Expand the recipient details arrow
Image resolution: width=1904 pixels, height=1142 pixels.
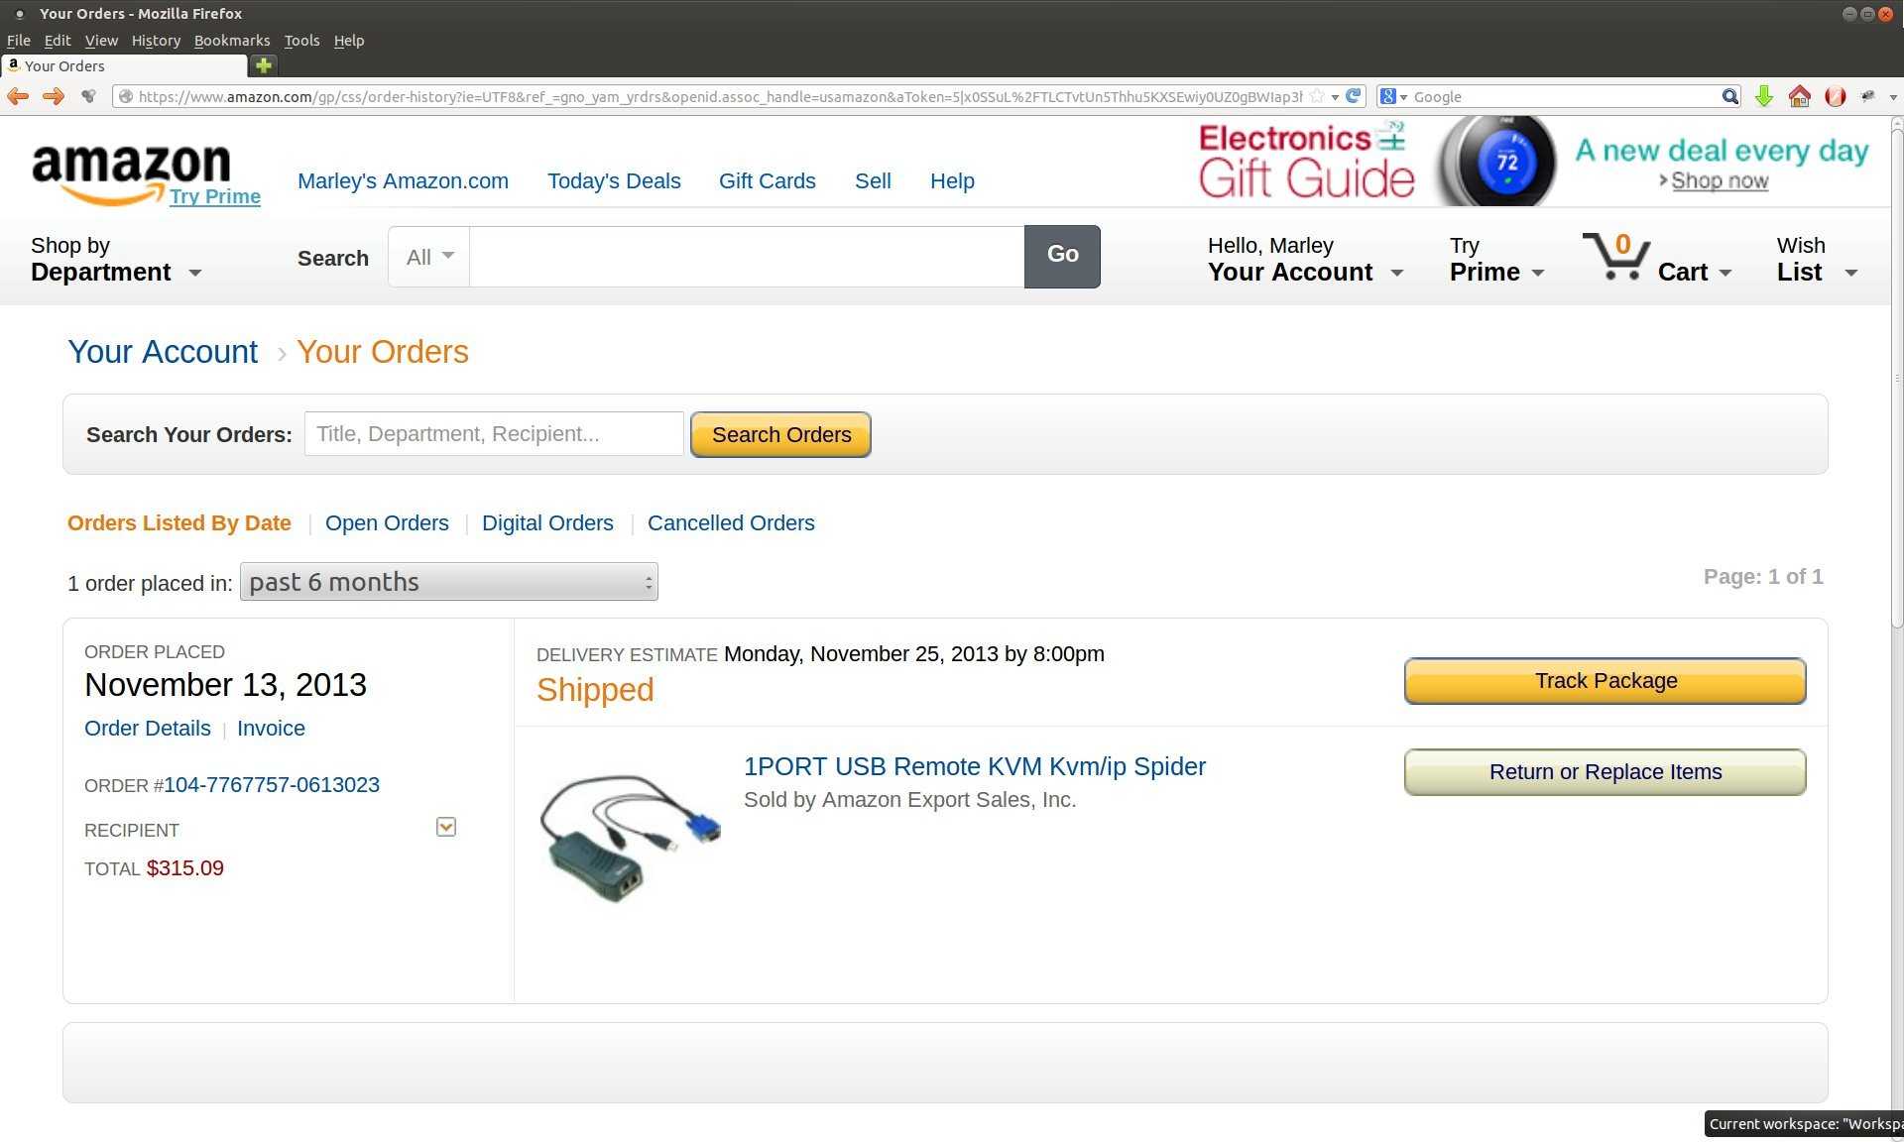click(446, 827)
